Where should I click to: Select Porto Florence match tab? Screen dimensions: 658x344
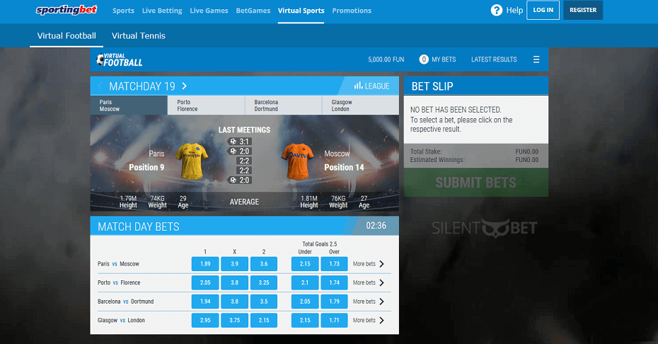coord(206,105)
